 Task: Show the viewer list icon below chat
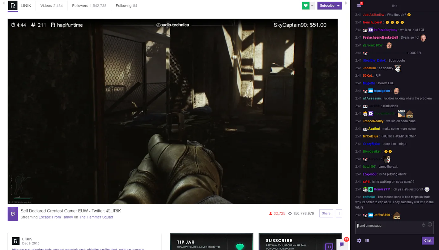click(367, 240)
